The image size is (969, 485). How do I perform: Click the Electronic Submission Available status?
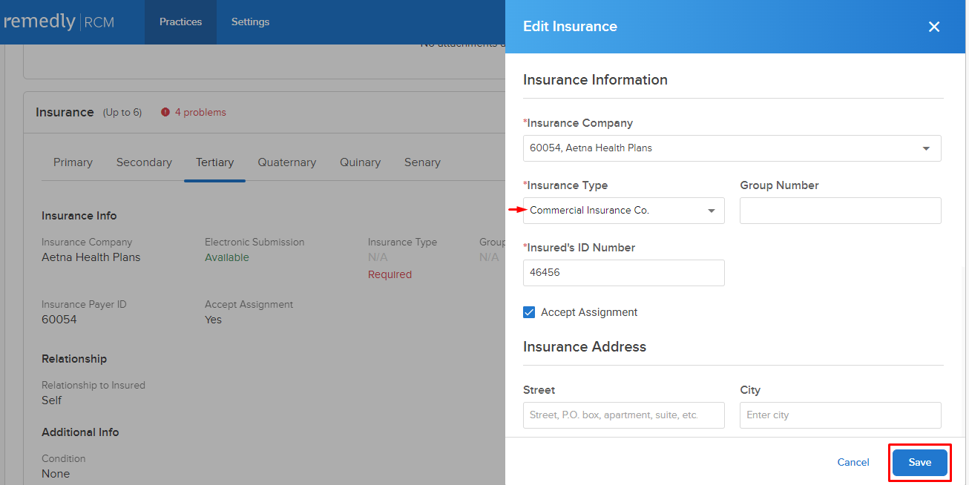click(x=227, y=257)
